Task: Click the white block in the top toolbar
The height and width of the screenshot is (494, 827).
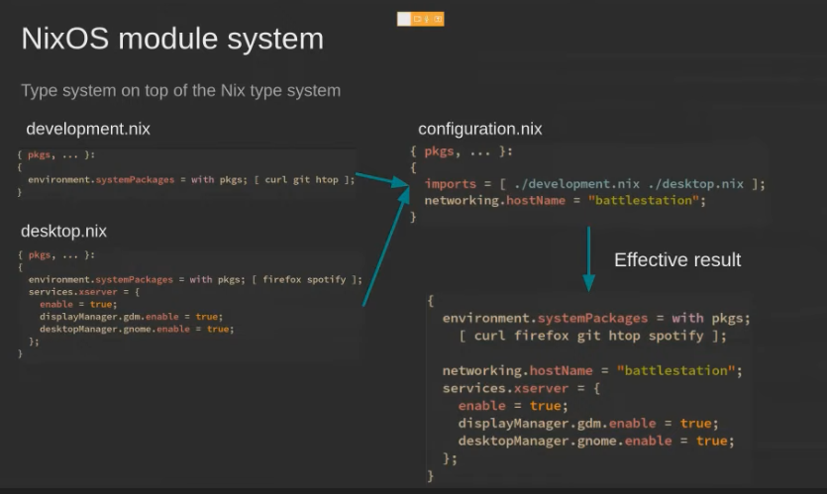Action: tap(404, 19)
